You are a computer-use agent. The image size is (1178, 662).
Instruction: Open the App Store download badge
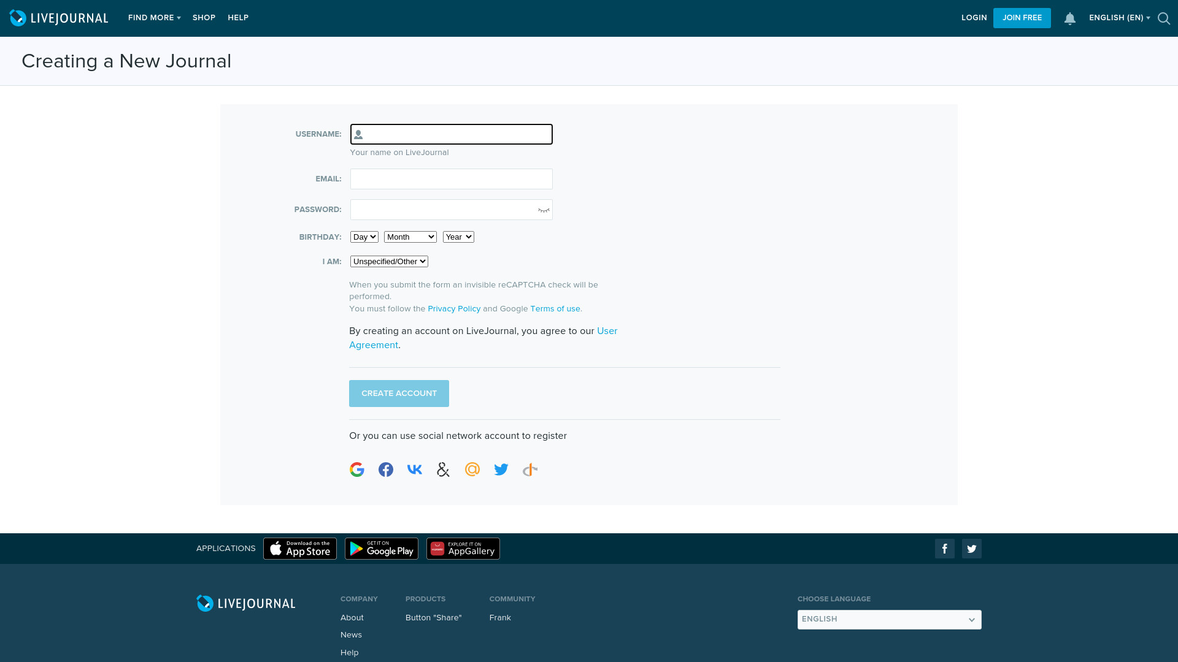pyautogui.click(x=300, y=549)
